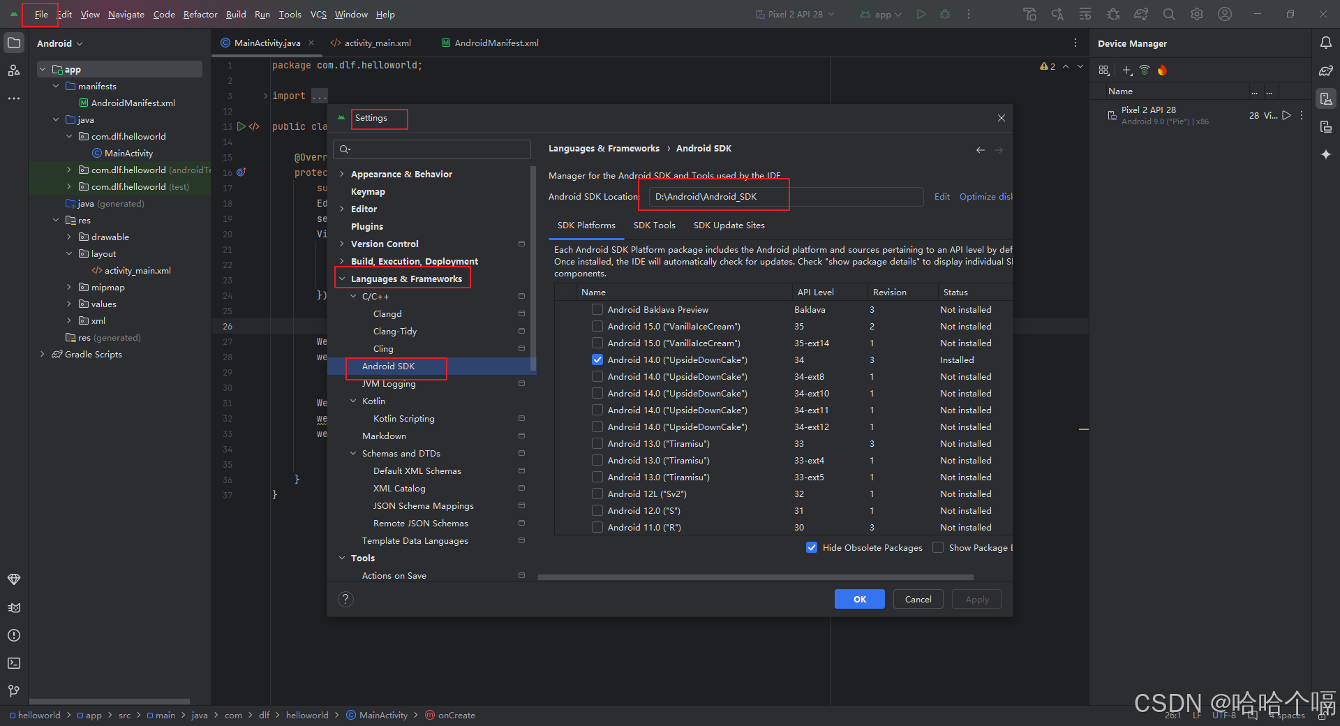This screenshot has width=1340, height=726.
Task: Confirm settings with the OK button
Action: pos(859,599)
